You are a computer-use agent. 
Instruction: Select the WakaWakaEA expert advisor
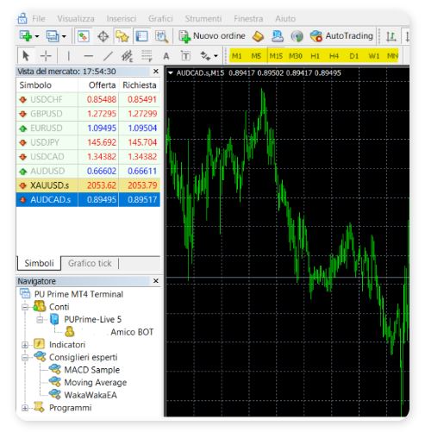tap(91, 395)
